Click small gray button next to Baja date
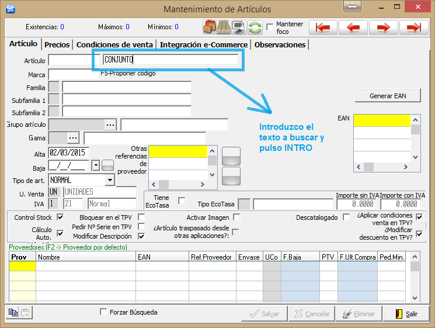Image resolution: width=435 pixels, height=328 pixels. [107, 165]
